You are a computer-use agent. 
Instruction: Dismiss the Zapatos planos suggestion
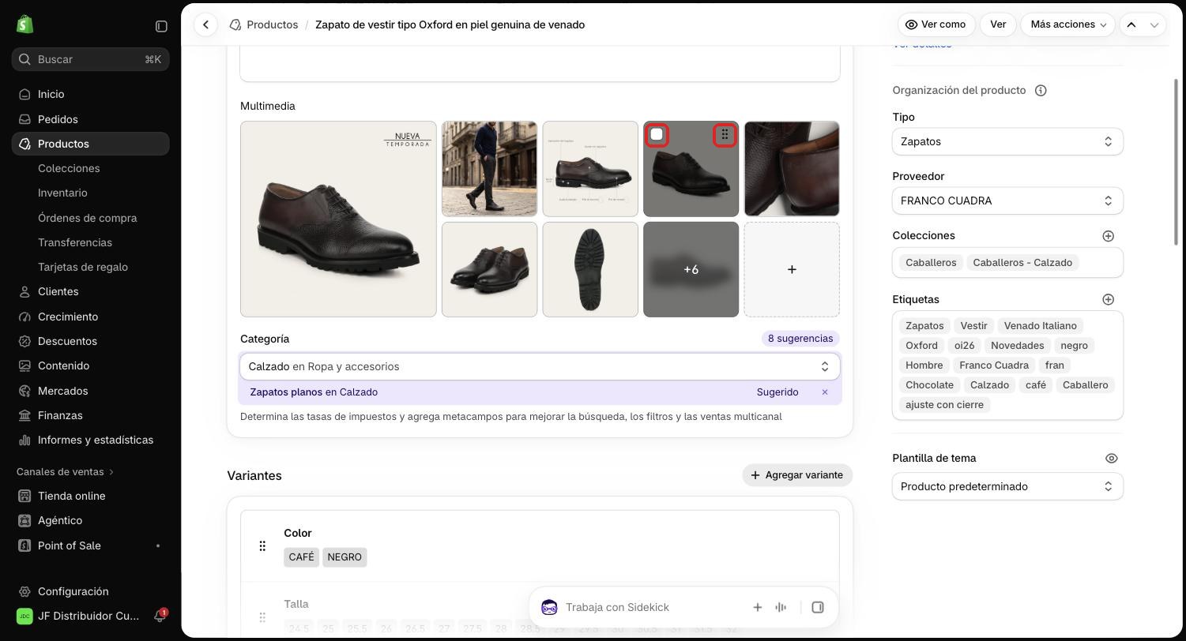pos(824,392)
